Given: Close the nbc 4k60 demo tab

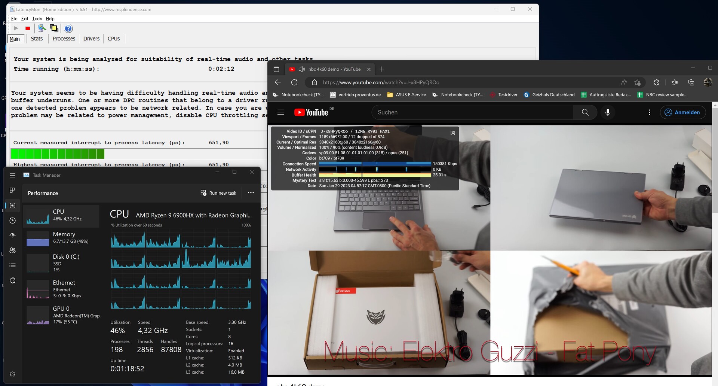Looking at the screenshot, I should pos(369,69).
